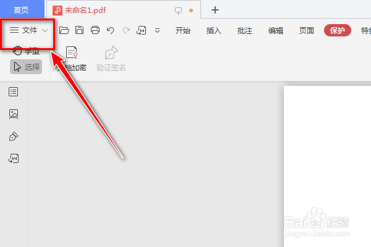The height and width of the screenshot is (247, 371).
Task: Open the 文件 menu
Action: pyautogui.click(x=28, y=30)
